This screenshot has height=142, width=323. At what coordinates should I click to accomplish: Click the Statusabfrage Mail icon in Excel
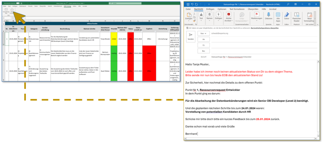[x=6, y=9]
